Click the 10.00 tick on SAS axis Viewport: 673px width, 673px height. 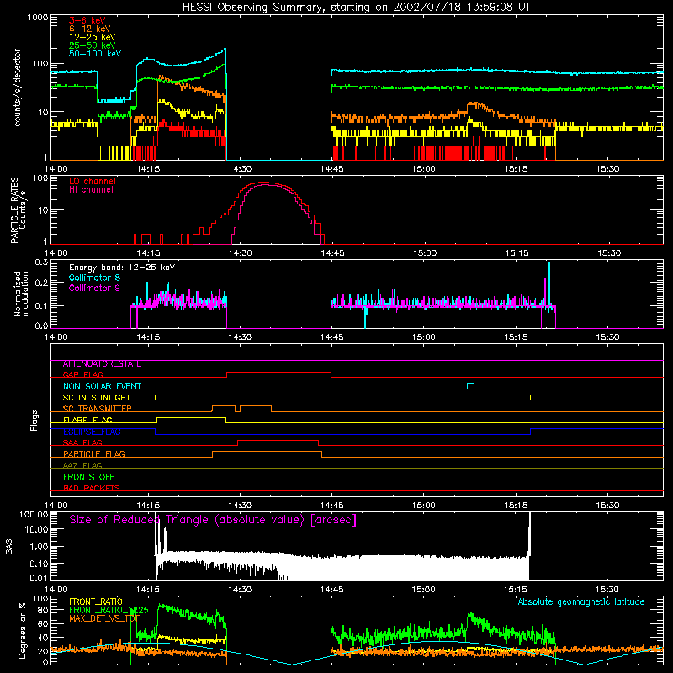click(x=36, y=529)
